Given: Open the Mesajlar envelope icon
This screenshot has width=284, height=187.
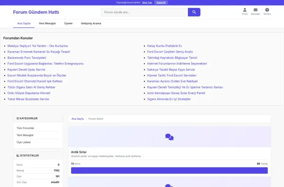Looking at the screenshot, I should click(x=256, y=11).
